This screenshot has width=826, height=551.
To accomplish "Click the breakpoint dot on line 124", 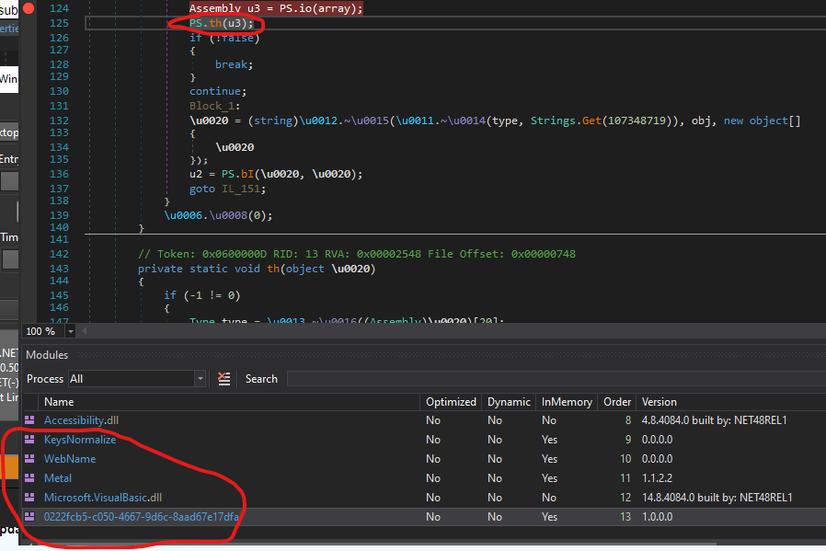I will pos(29,8).
